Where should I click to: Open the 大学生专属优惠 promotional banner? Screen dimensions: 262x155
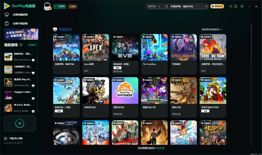[x=21, y=34]
